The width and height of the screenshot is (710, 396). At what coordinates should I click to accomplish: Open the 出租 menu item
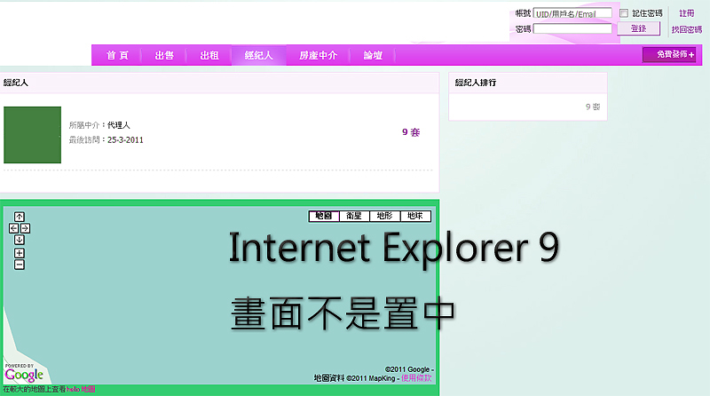click(x=209, y=55)
